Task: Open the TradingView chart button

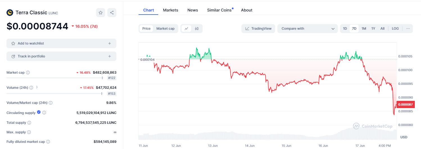Action: (x=258, y=29)
